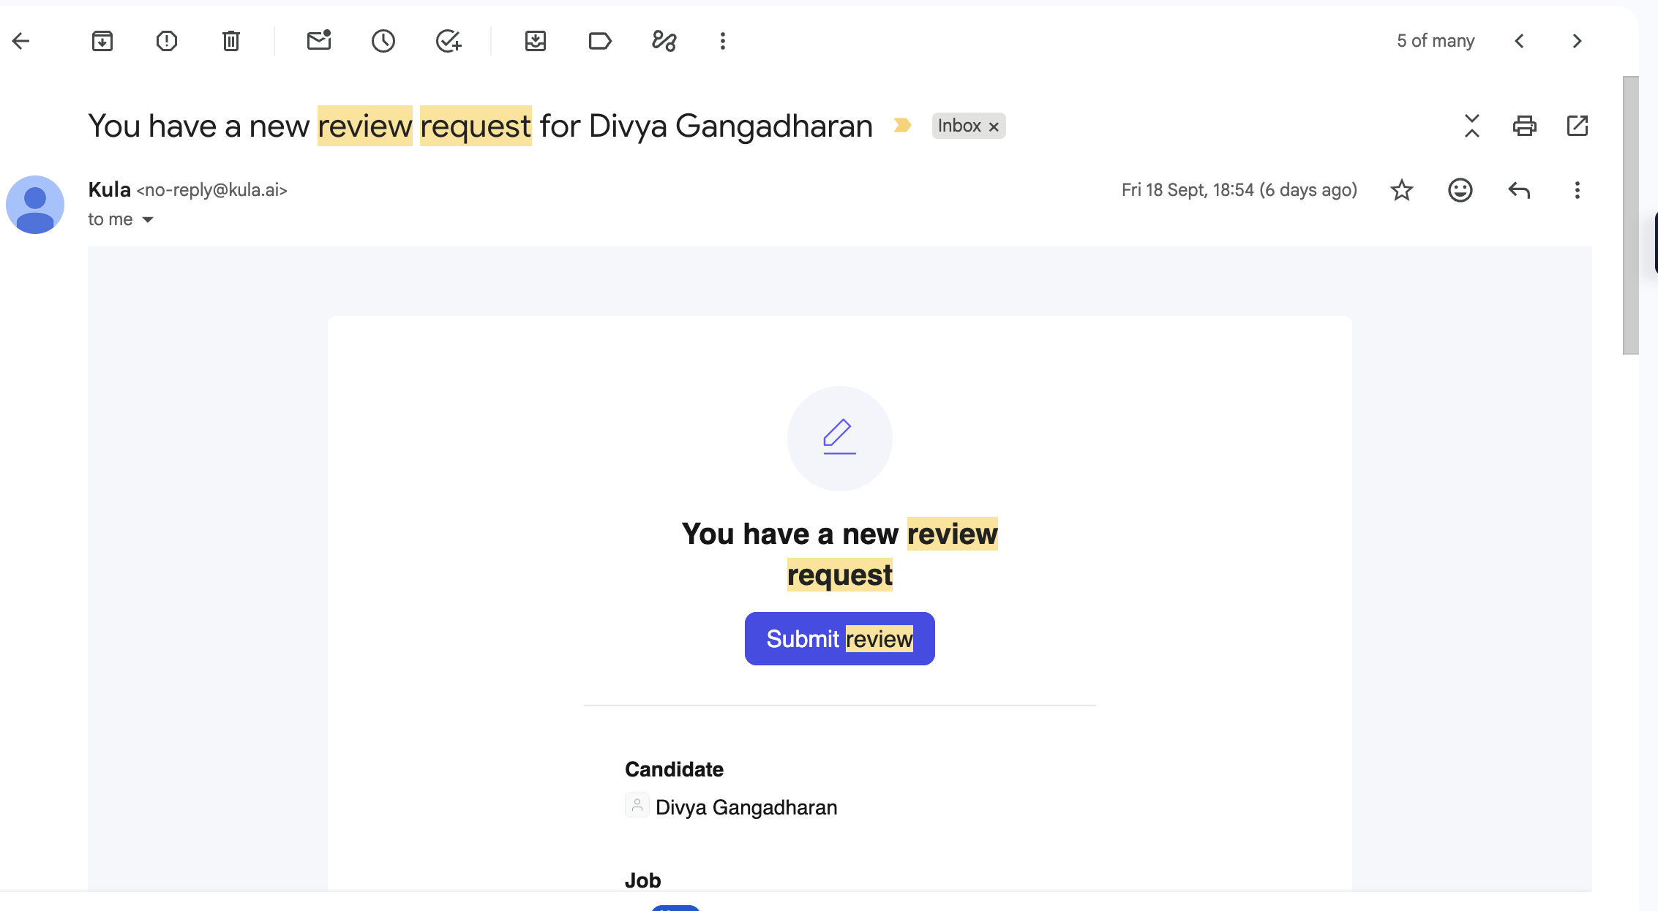Archive this email
This screenshot has width=1658, height=911.
102,41
